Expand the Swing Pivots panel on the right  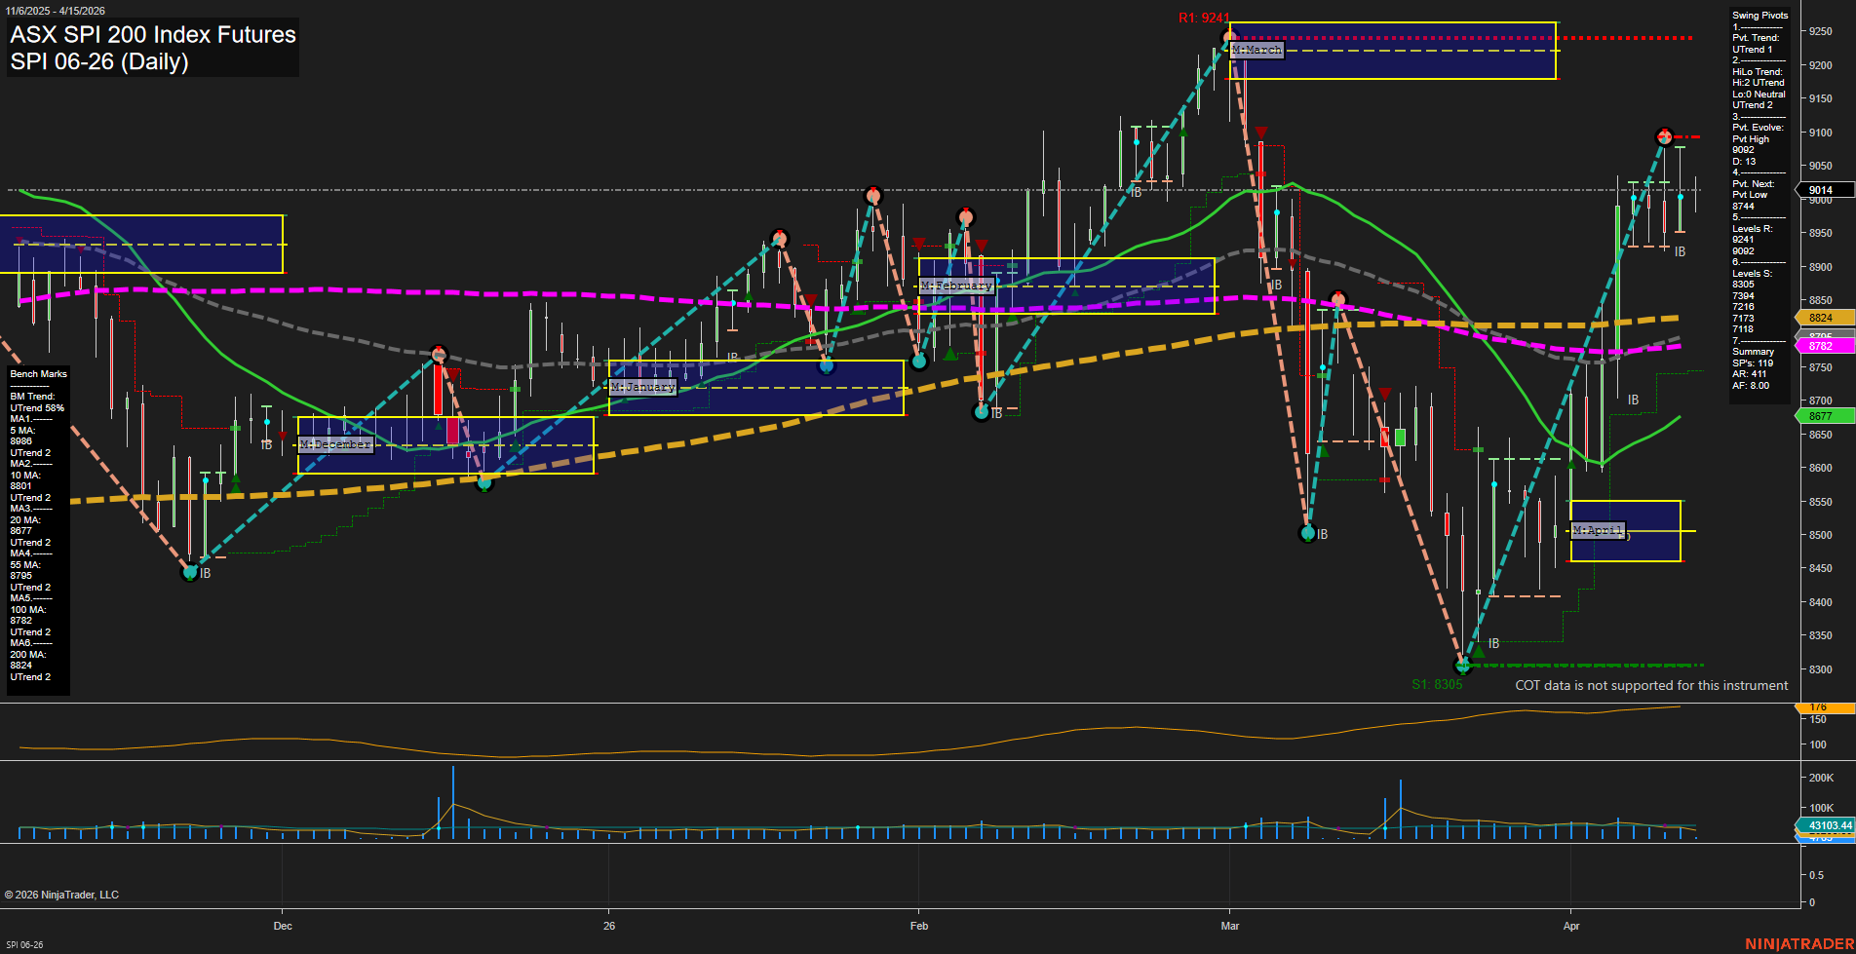[x=1760, y=15]
